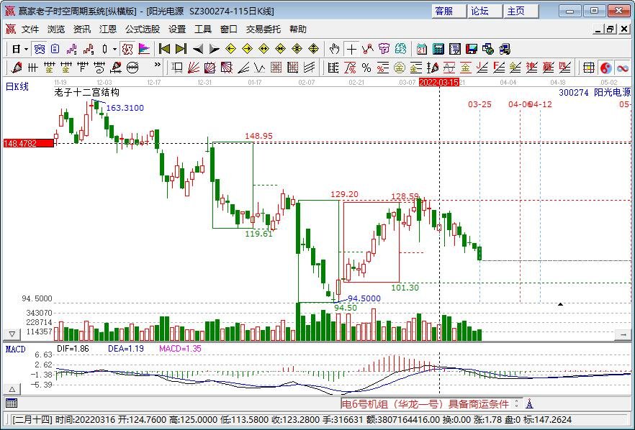Click the 主页 button

pos(521,11)
